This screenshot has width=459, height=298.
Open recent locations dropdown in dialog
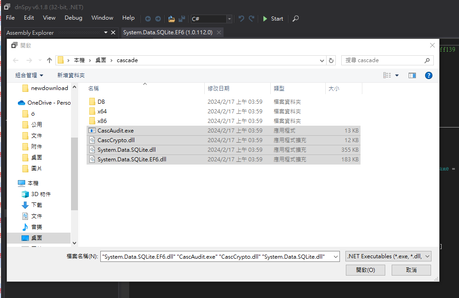point(40,60)
